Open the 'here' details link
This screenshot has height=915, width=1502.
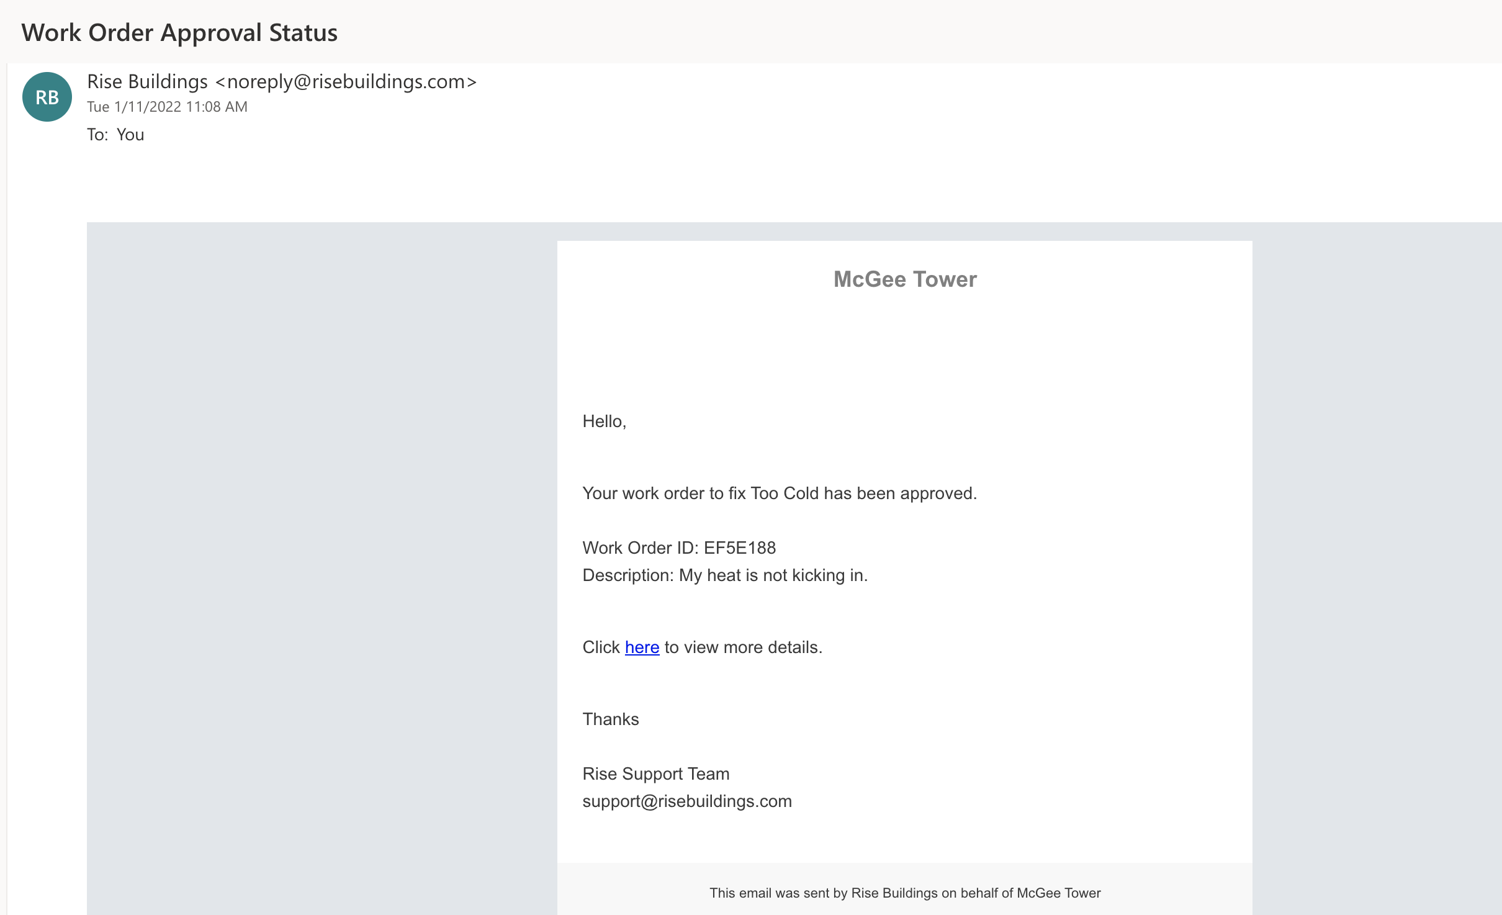pyautogui.click(x=642, y=647)
